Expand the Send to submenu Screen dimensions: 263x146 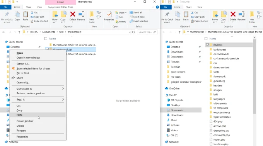pyautogui.click(x=63, y=99)
